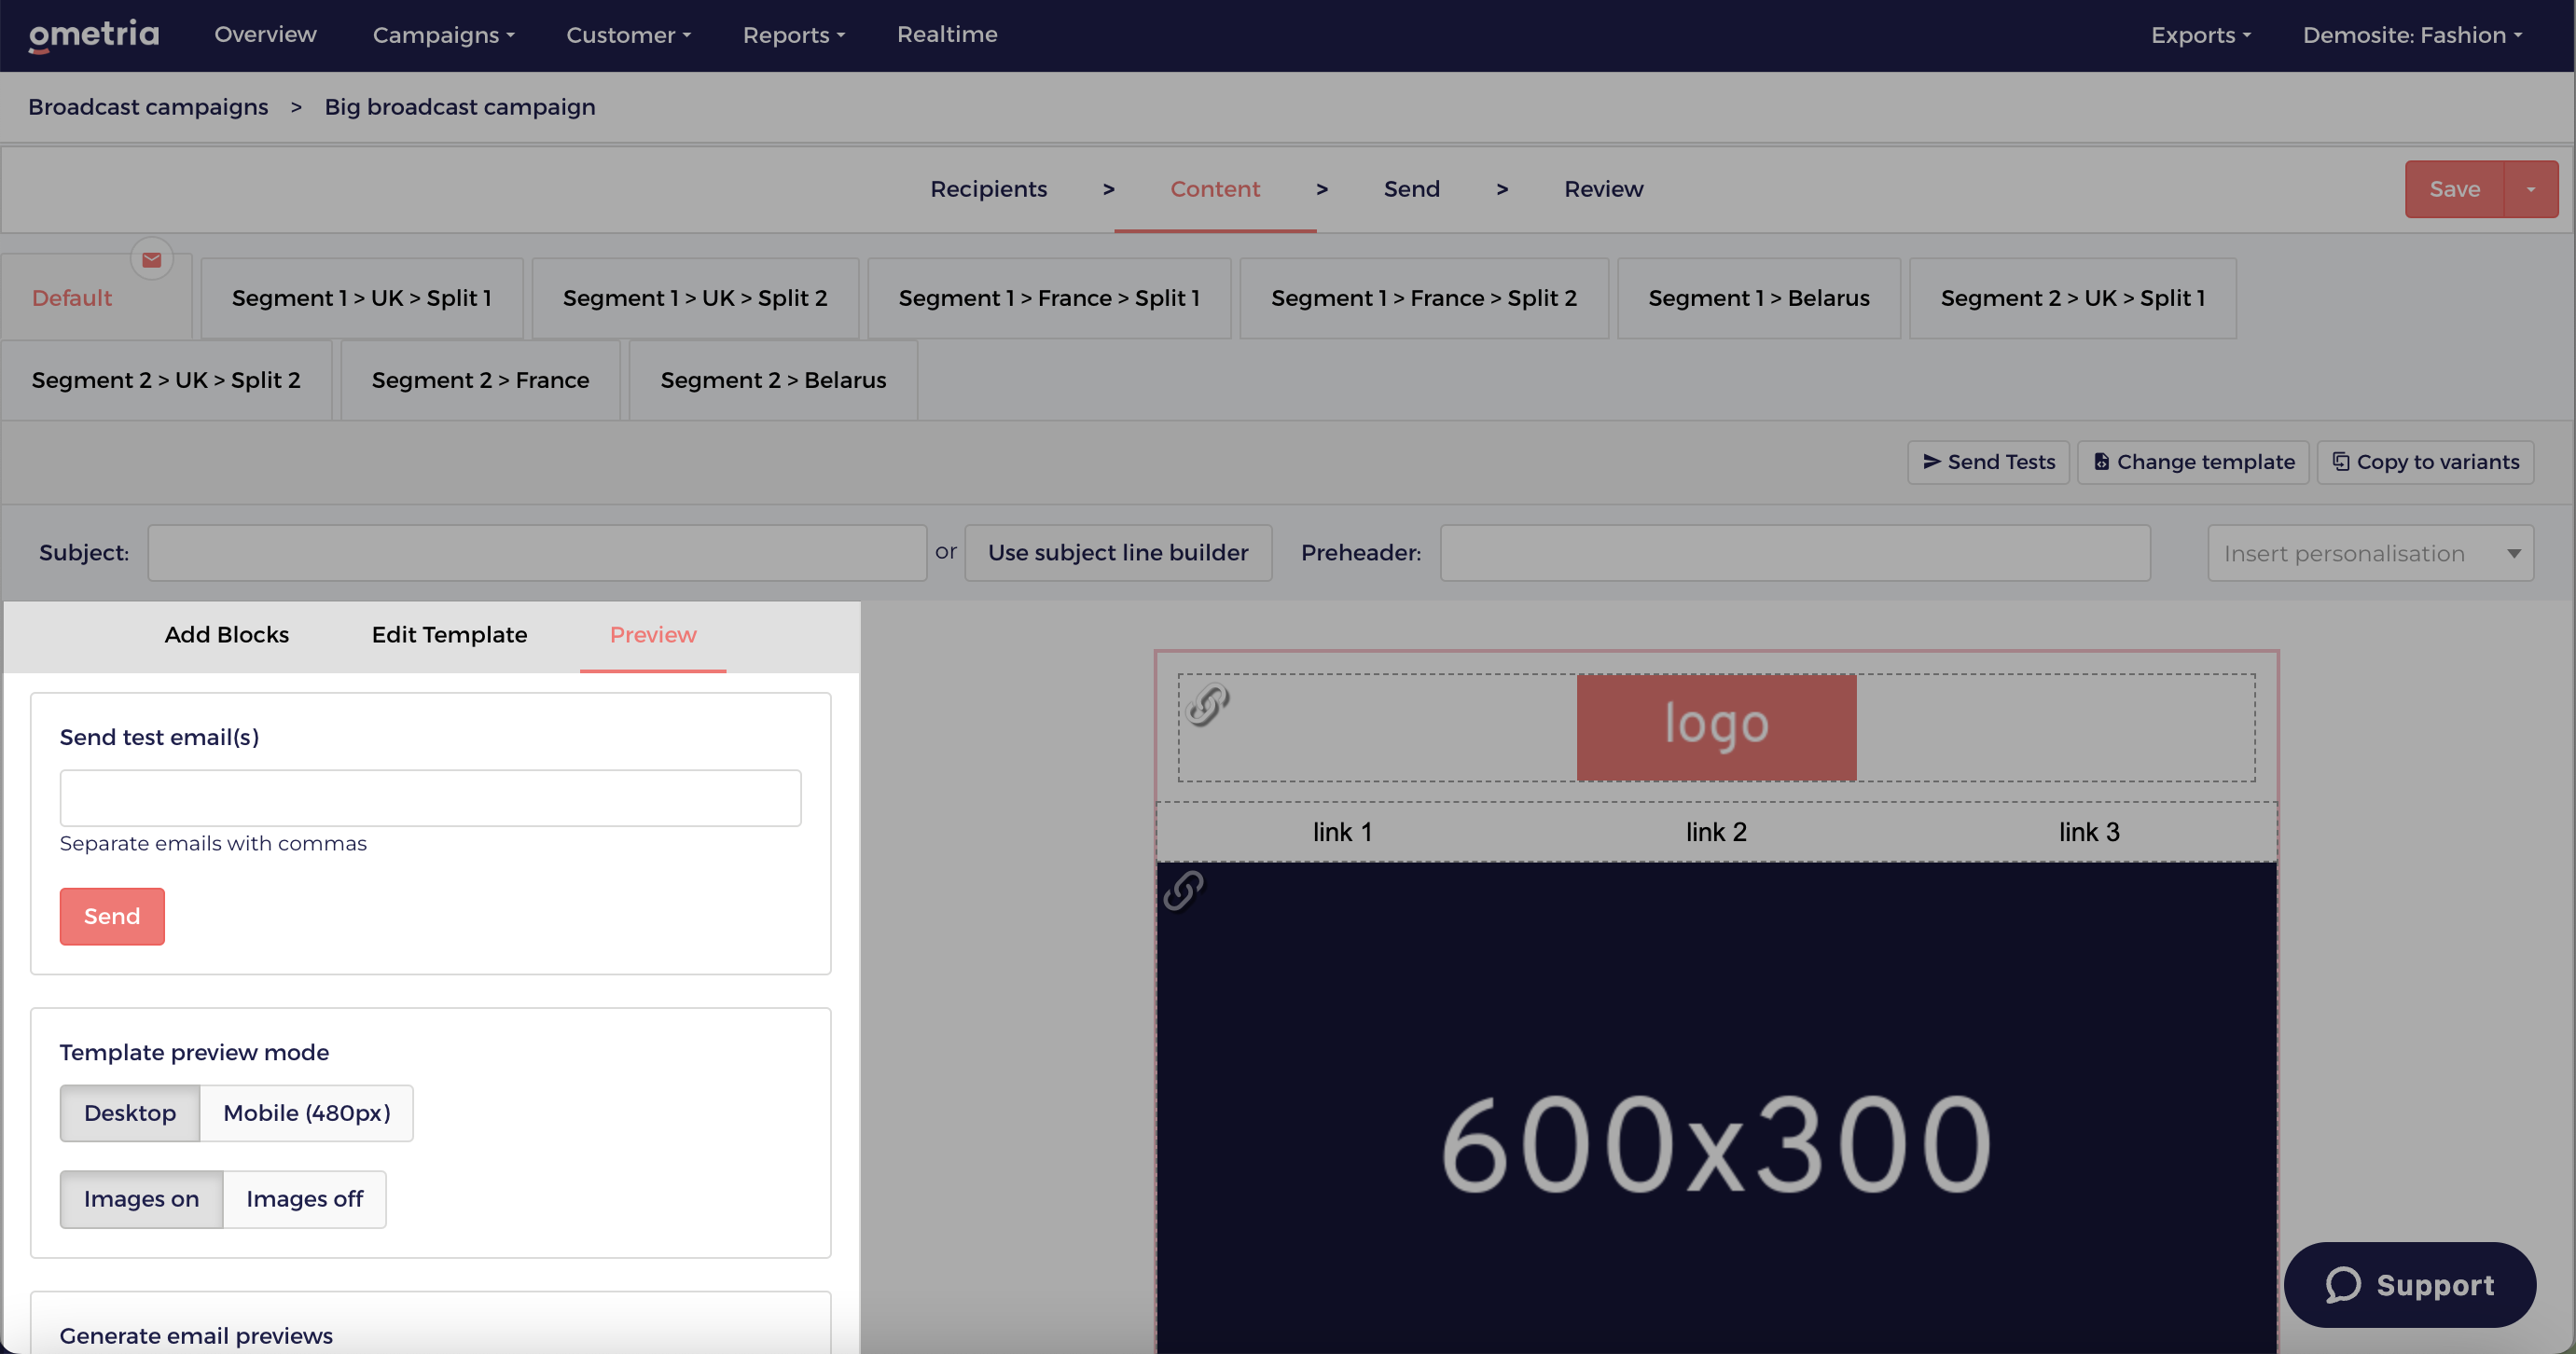Click Big broadcast campaign breadcrumb
2576x1354 pixels.
[460, 107]
